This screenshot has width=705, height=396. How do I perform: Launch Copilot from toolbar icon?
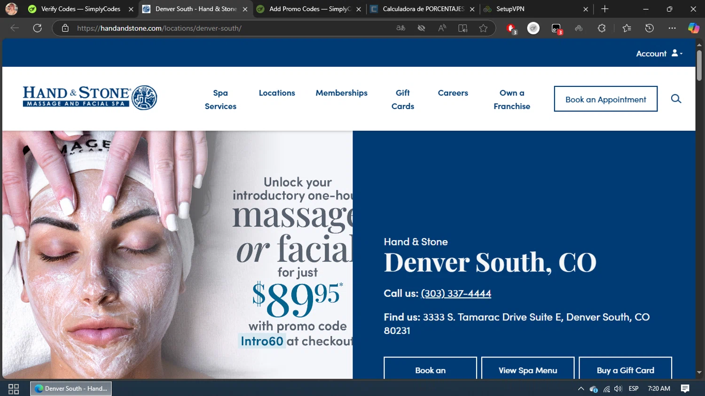click(693, 28)
